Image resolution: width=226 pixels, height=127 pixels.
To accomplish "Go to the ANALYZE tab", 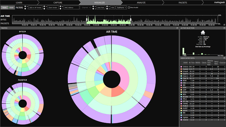I will (x=141, y=2).
